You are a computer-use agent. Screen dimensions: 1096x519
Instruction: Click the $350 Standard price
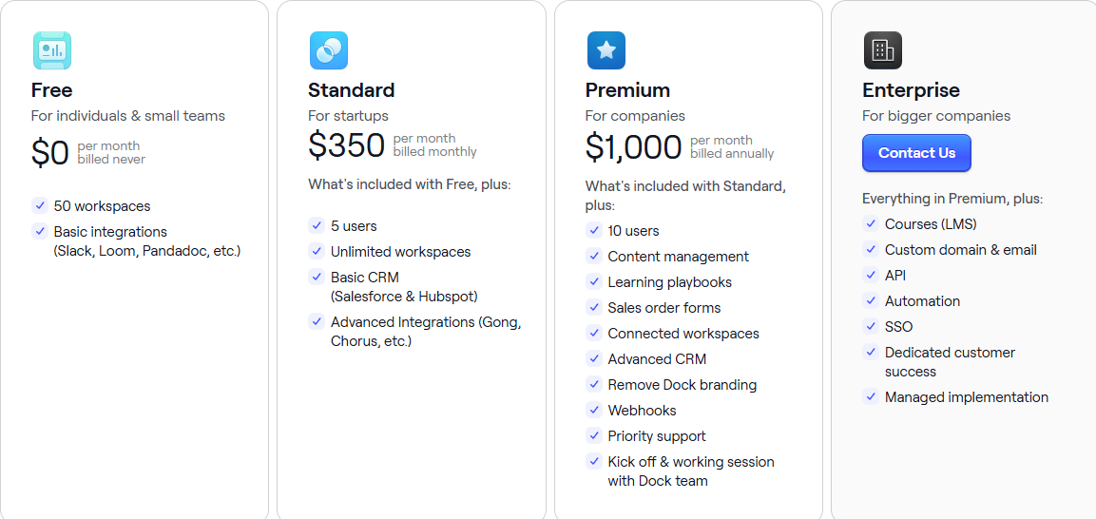pyautogui.click(x=346, y=145)
